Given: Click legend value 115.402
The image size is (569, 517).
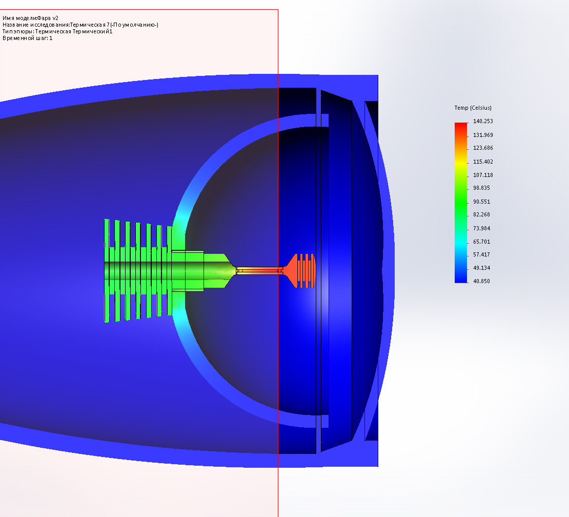Looking at the screenshot, I should tap(483, 162).
